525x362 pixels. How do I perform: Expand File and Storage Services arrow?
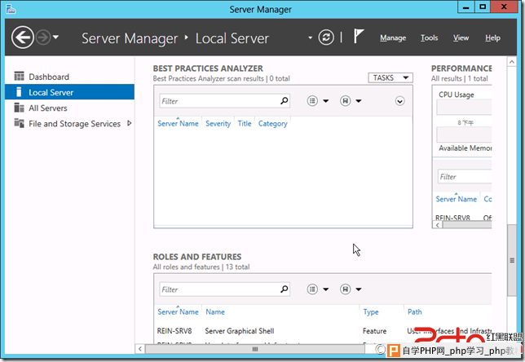[130, 123]
